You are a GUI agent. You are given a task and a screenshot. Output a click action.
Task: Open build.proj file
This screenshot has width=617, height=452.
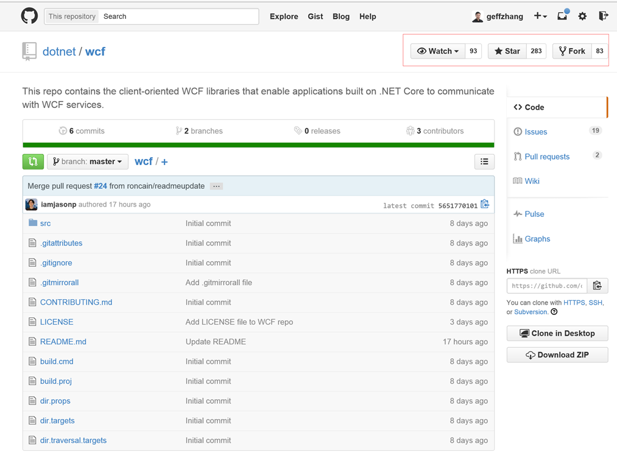56,381
